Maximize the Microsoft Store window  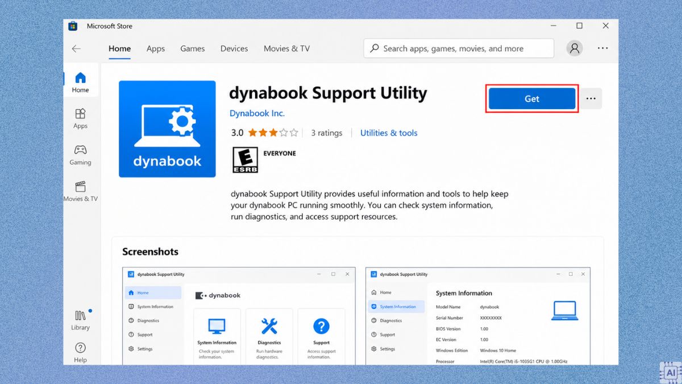click(x=579, y=26)
